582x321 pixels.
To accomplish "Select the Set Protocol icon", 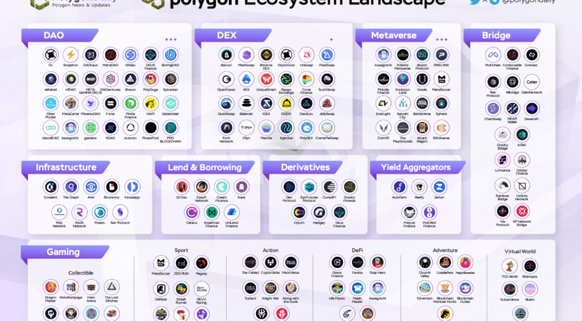I will (120, 213).
